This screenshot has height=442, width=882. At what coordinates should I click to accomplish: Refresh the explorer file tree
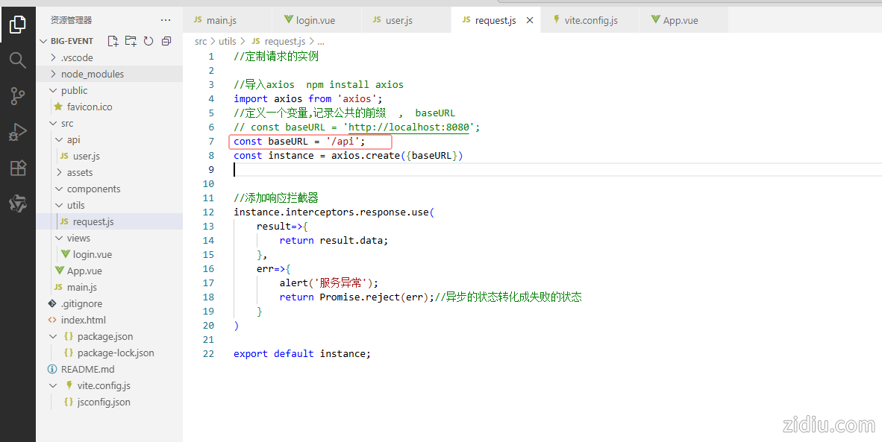(x=148, y=41)
